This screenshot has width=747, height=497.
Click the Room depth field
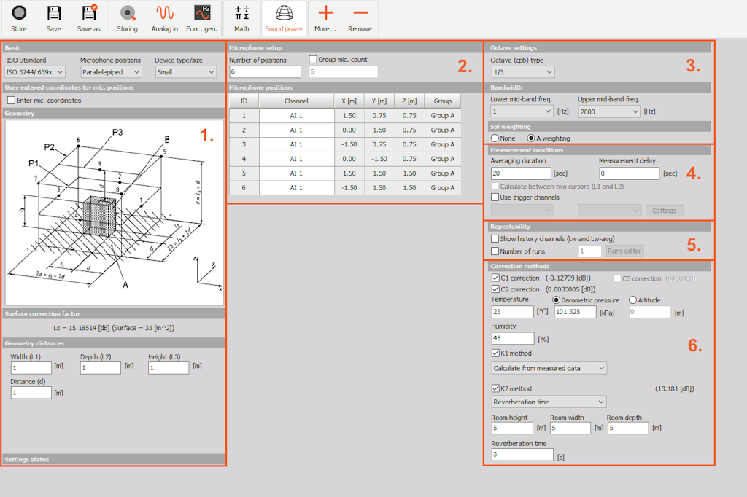628,428
